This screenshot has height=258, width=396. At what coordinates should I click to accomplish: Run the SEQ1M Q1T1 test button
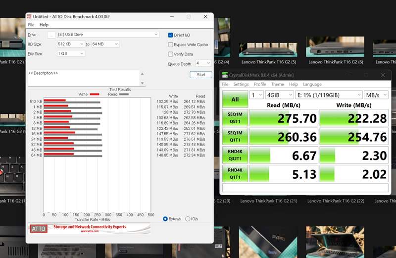click(235, 137)
